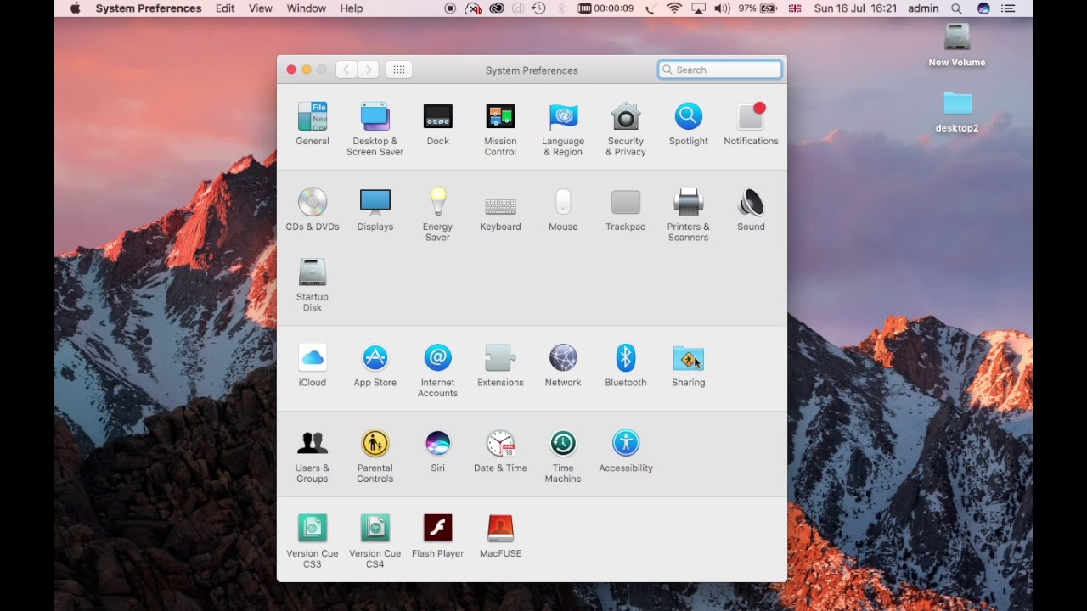The height and width of the screenshot is (611, 1087).
Task: Open Parental Controls preferences
Action: point(375,457)
